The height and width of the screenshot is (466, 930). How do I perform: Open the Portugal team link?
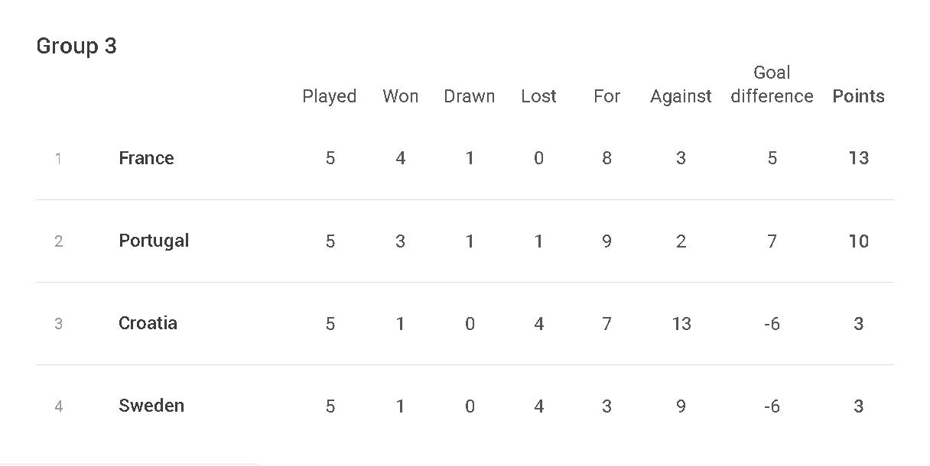point(154,241)
